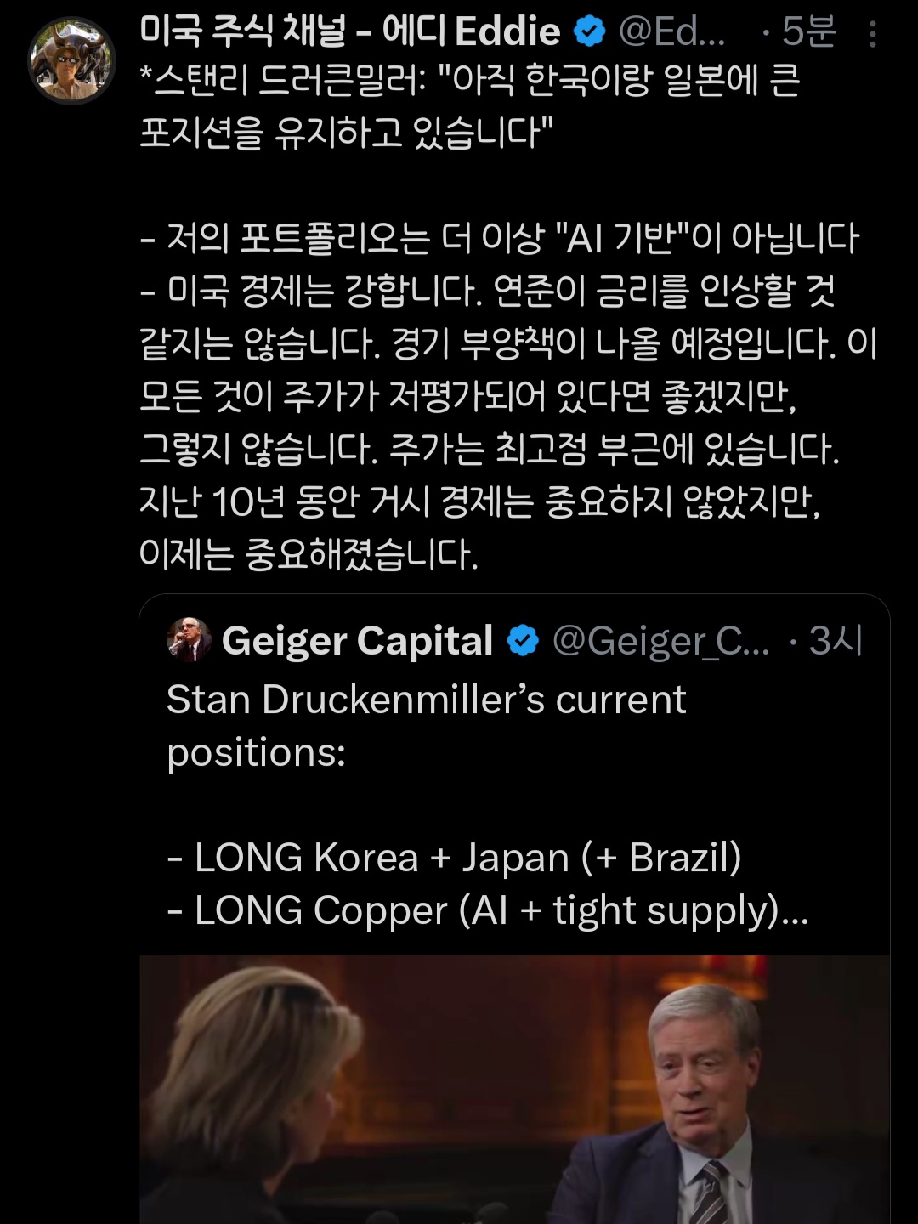Tap the 3시 timestamp on the quoted post
The width and height of the screenshot is (918, 1224).
coord(836,641)
